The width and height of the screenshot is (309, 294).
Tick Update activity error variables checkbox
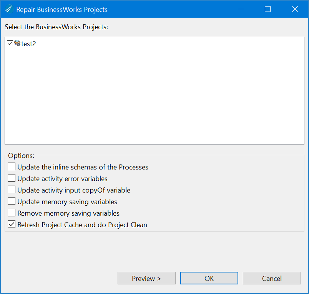pyautogui.click(x=12, y=178)
